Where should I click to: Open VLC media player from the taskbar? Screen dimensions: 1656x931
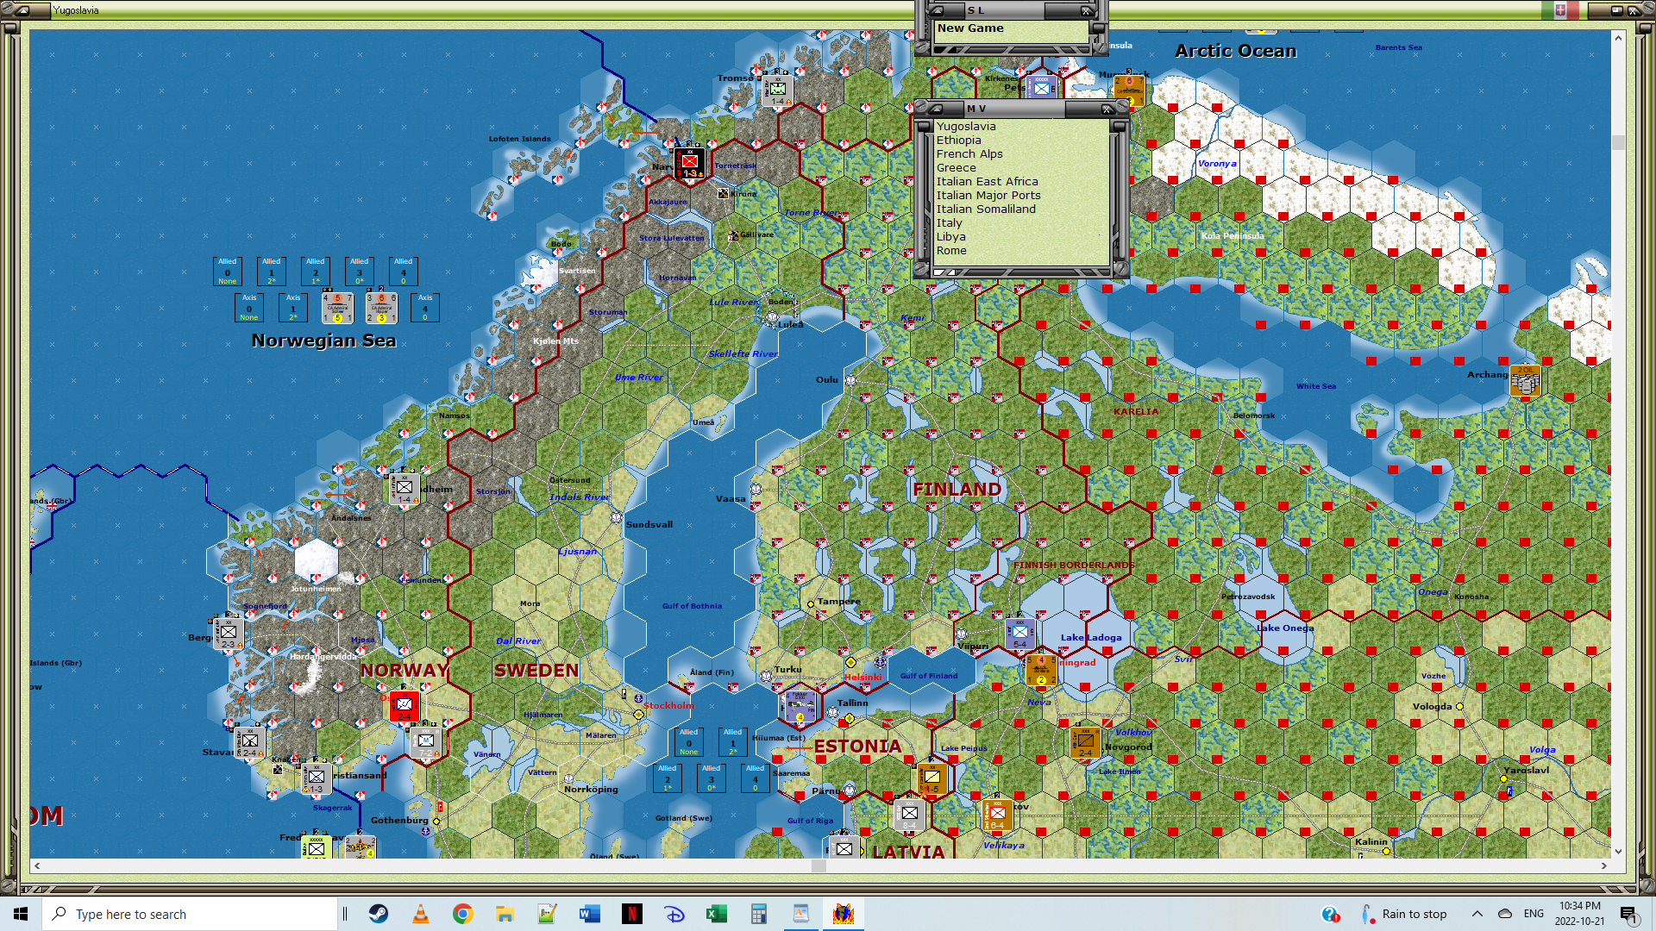pyautogui.click(x=421, y=914)
